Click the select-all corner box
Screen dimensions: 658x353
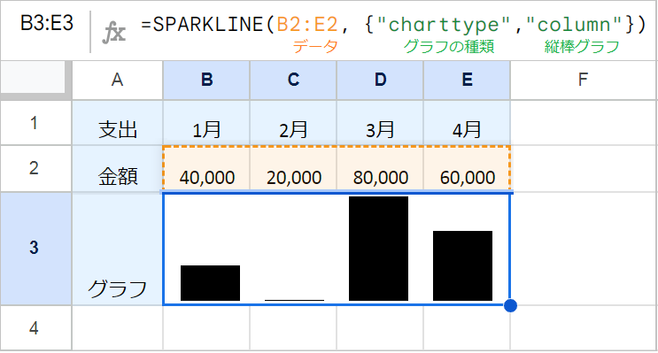tap(33, 77)
